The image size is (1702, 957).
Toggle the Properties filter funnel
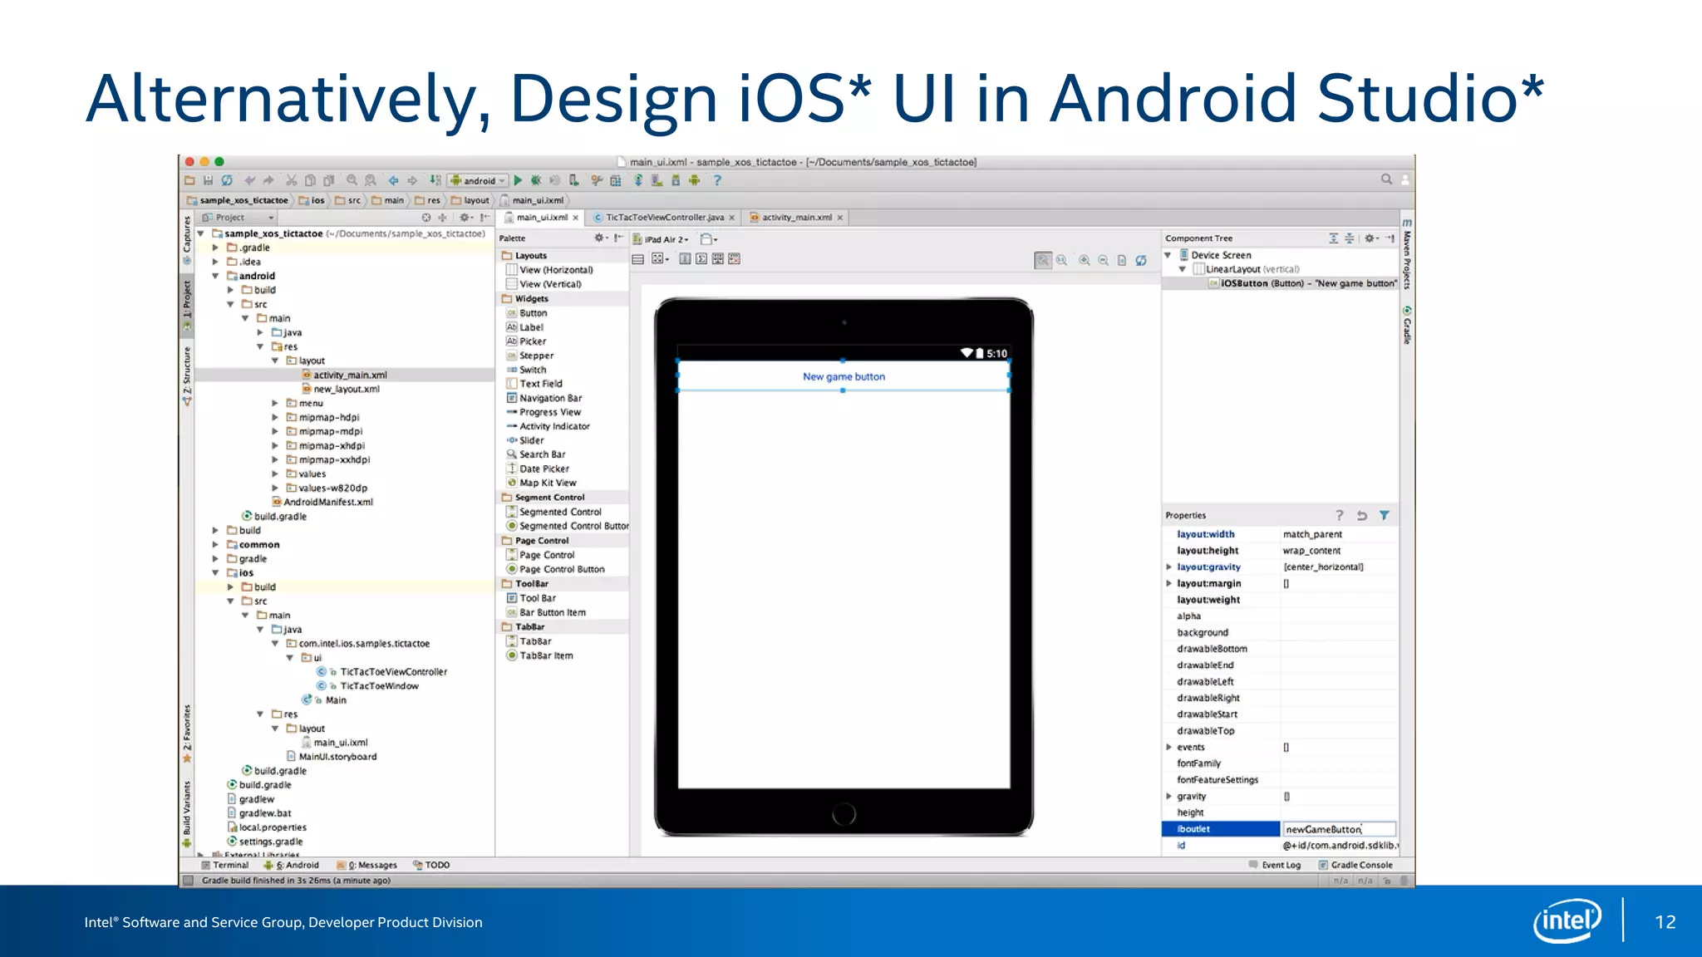(x=1385, y=515)
